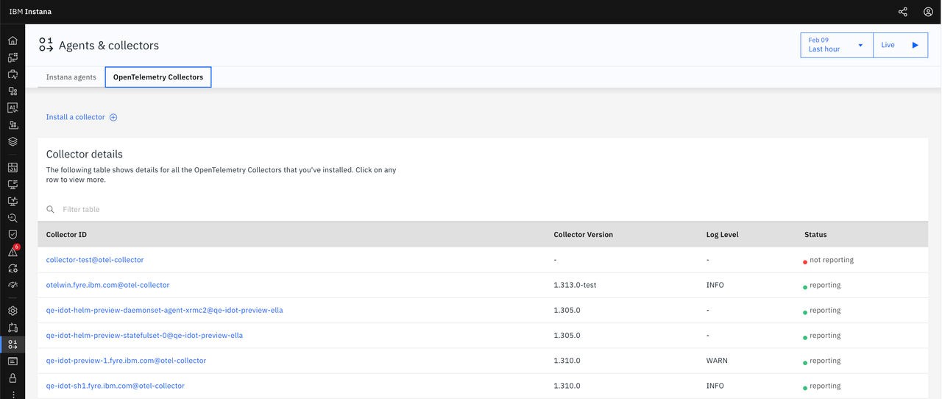Click the INFO log level in the otelwin row
This screenshot has height=399, width=942.
click(x=715, y=285)
